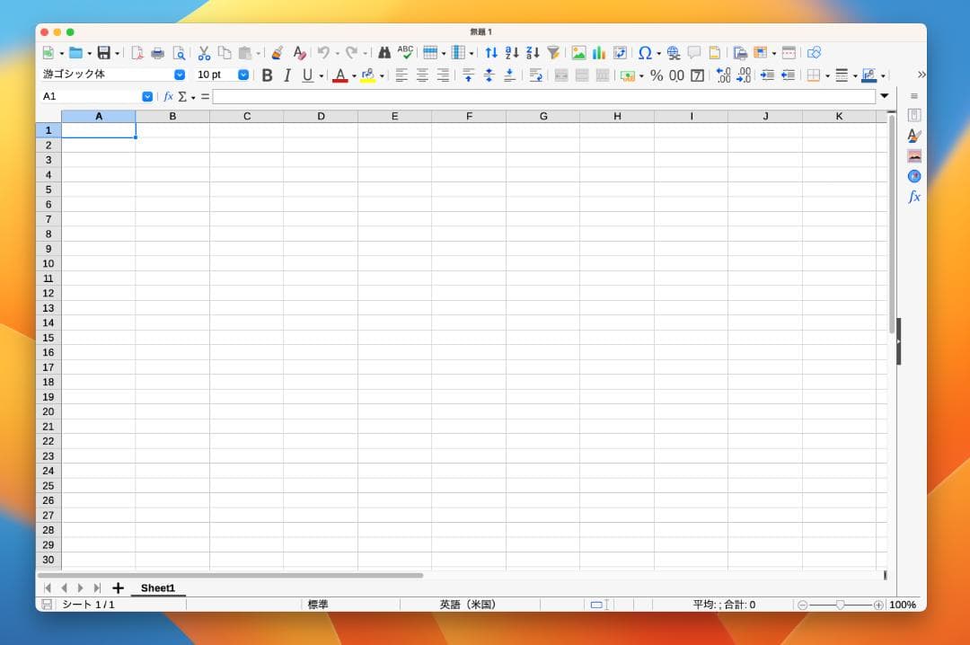Switch to the Sheet1 tab
This screenshot has width=970, height=645.
tap(158, 588)
